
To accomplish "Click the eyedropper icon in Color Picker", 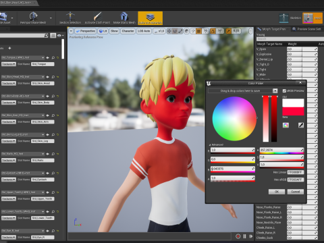I will 301,125.
